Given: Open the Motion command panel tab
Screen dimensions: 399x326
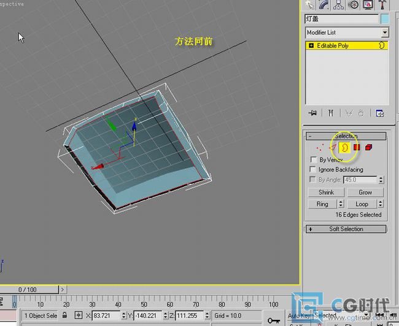Looking at the screenshot, I should pyautogui.click(x=353, y=5).
